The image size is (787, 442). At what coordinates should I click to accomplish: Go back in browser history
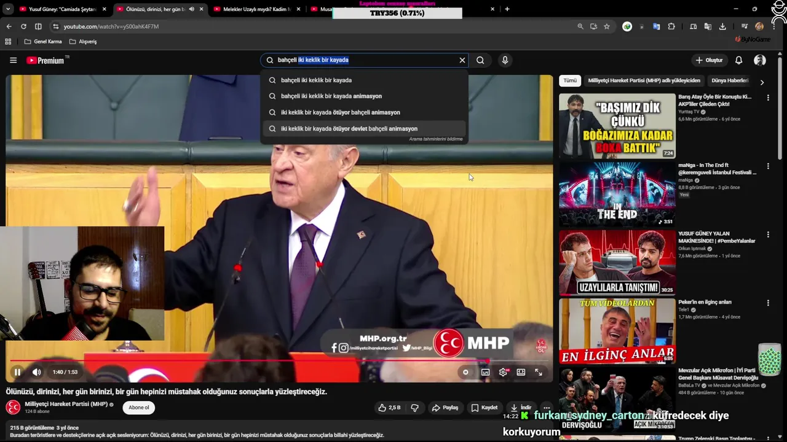[9, 26]
